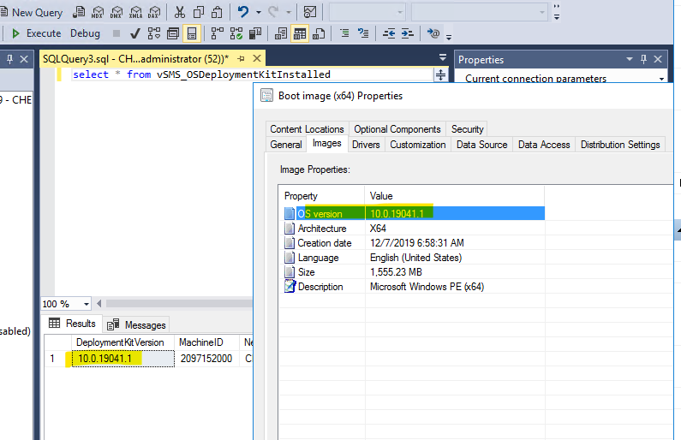
Task: Paste from clipboard toolbar icon
Action: tap(217, 12)
